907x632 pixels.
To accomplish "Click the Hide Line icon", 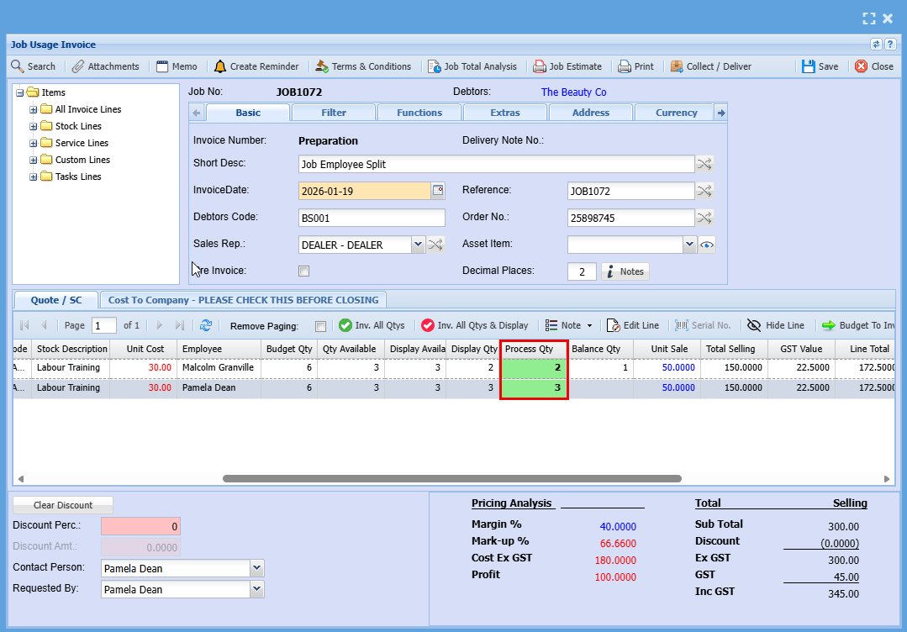I will 754,325.
